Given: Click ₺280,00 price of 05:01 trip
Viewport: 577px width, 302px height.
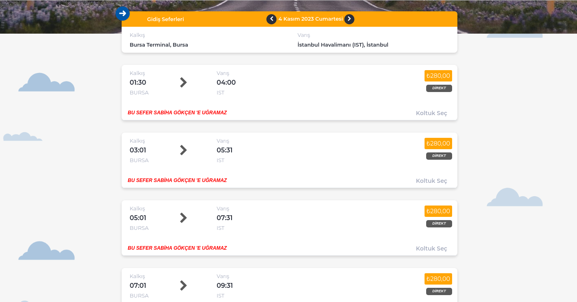Looking at the screenshot, I should [x=438, y=211].
